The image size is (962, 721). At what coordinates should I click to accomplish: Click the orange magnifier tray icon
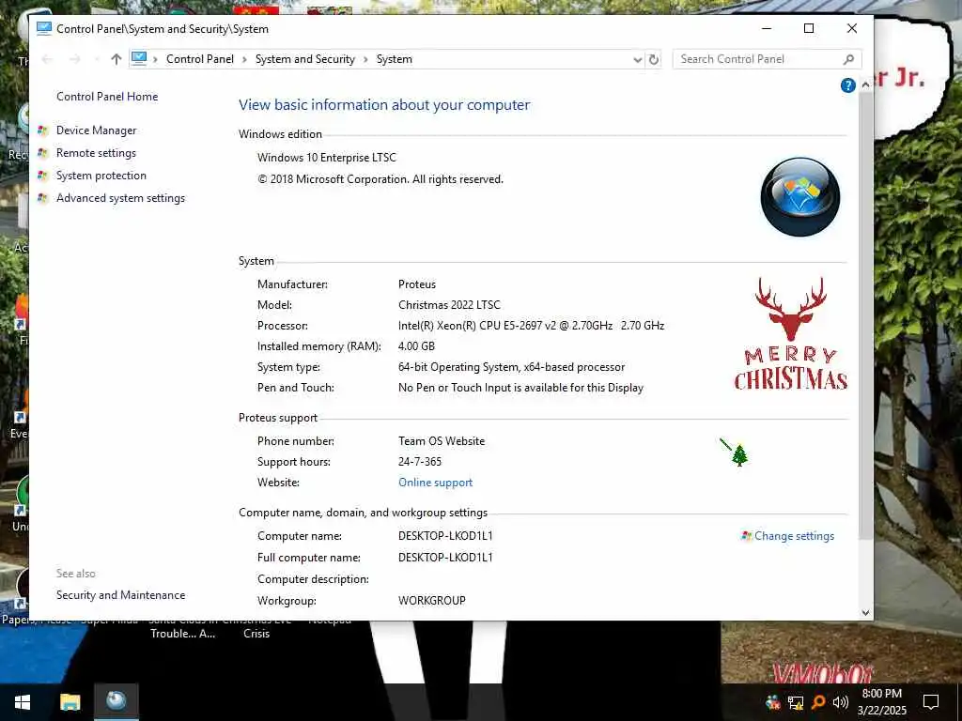tap(818, 702)
